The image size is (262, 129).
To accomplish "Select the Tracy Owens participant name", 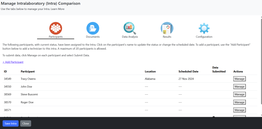I will coord(28,79).
